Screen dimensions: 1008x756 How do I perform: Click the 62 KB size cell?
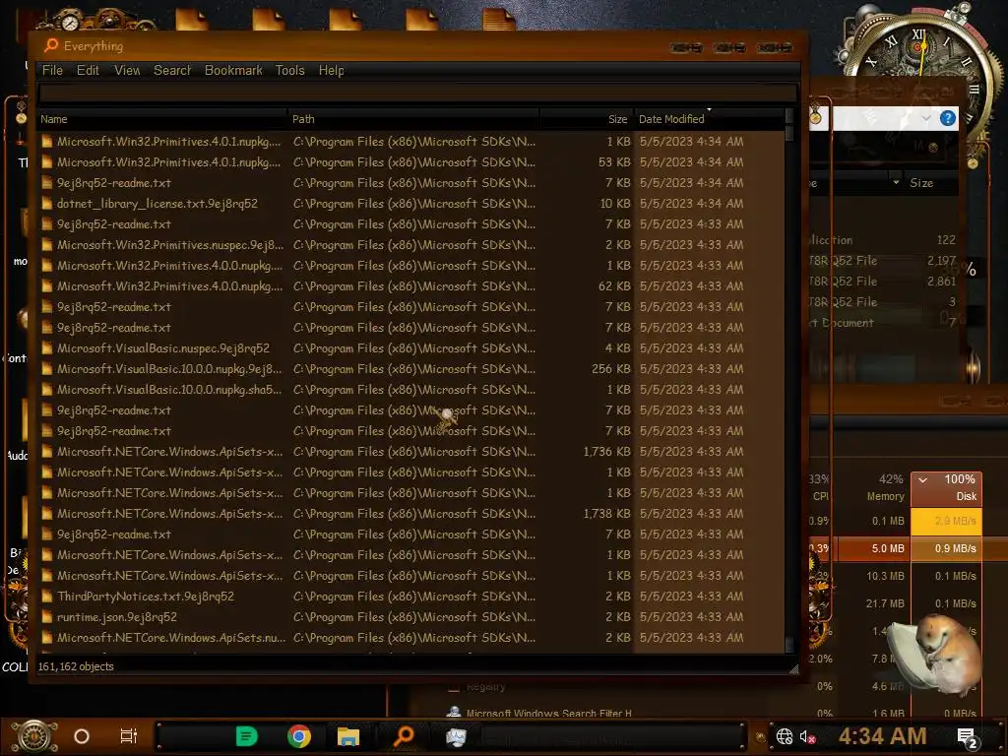coord(614,285)
